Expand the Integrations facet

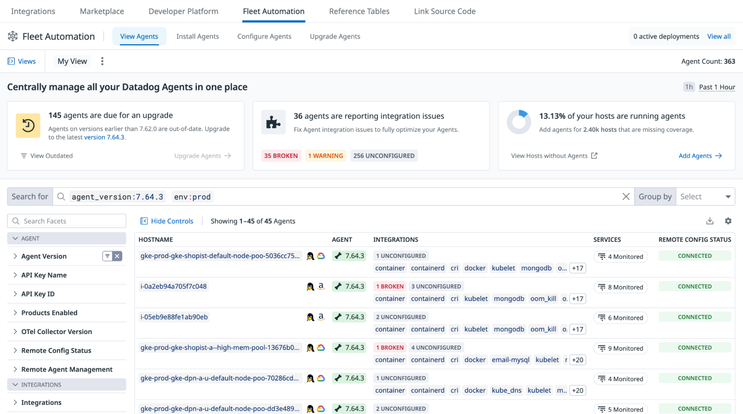[x=15, y=402]
